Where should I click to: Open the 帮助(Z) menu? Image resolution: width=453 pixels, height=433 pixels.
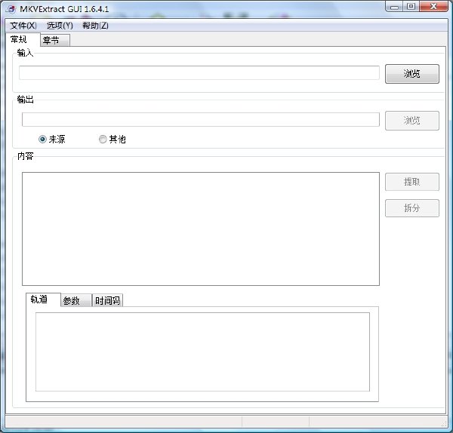95,26
